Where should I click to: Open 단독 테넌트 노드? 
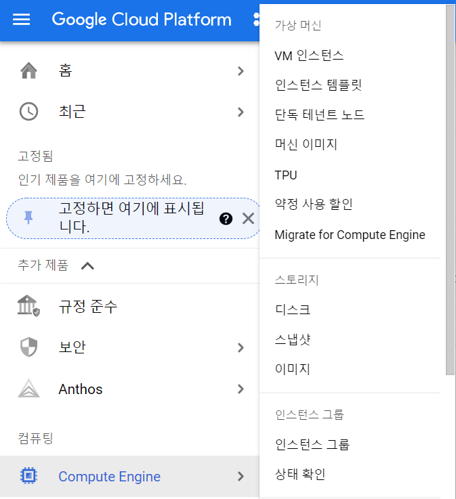(319, 114)
